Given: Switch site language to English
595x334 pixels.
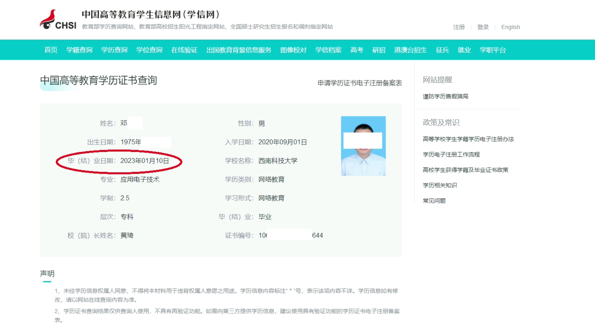Looking at the screenshot, I should [510, 27].
